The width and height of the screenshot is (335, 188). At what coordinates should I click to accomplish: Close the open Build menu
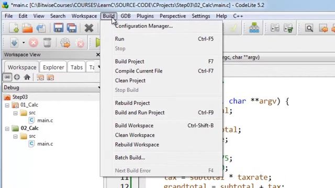tap(109, 16)
